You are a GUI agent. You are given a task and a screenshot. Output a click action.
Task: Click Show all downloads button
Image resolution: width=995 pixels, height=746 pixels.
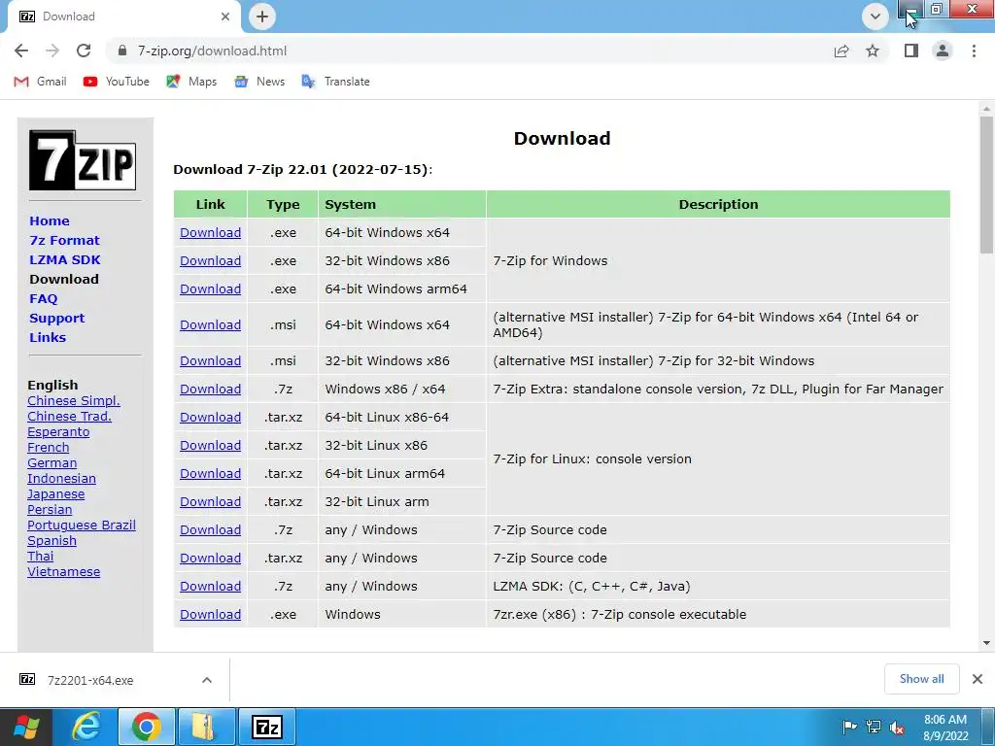click(921, 679)
